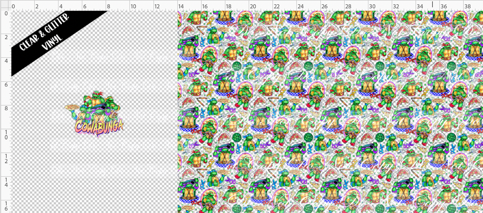The image size is (483, 213).
Task: Click the 6 mark on the vertical ruler
Action: [x=5, y=85]
